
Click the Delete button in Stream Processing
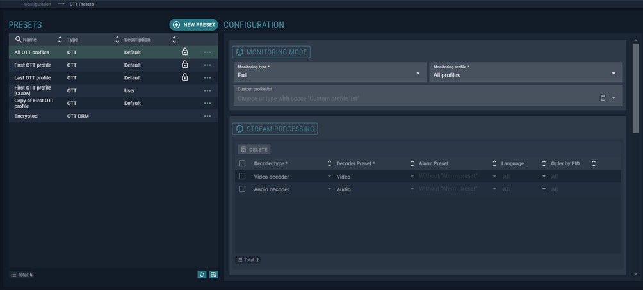tap(254, 149)
